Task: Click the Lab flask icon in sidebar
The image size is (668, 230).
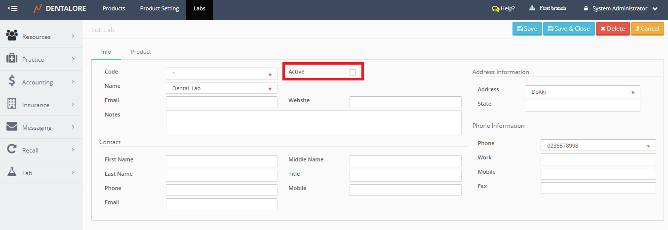Action: pos(12,172)
